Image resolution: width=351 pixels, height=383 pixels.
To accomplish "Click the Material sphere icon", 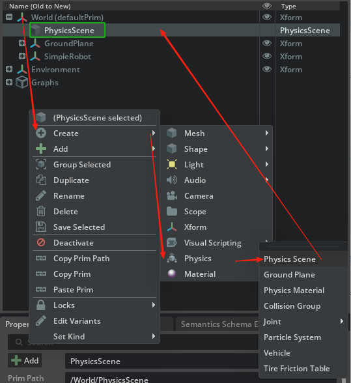I will pos(172,274).
